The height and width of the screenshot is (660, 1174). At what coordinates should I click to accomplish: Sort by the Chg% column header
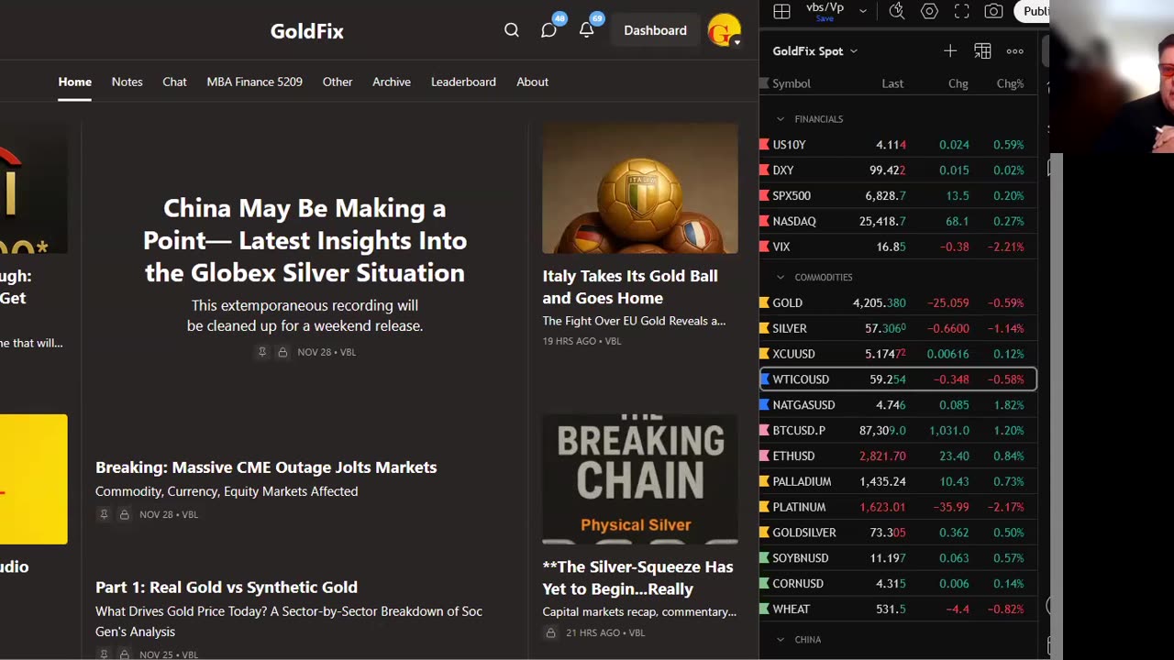click(x=1010, y=83)
